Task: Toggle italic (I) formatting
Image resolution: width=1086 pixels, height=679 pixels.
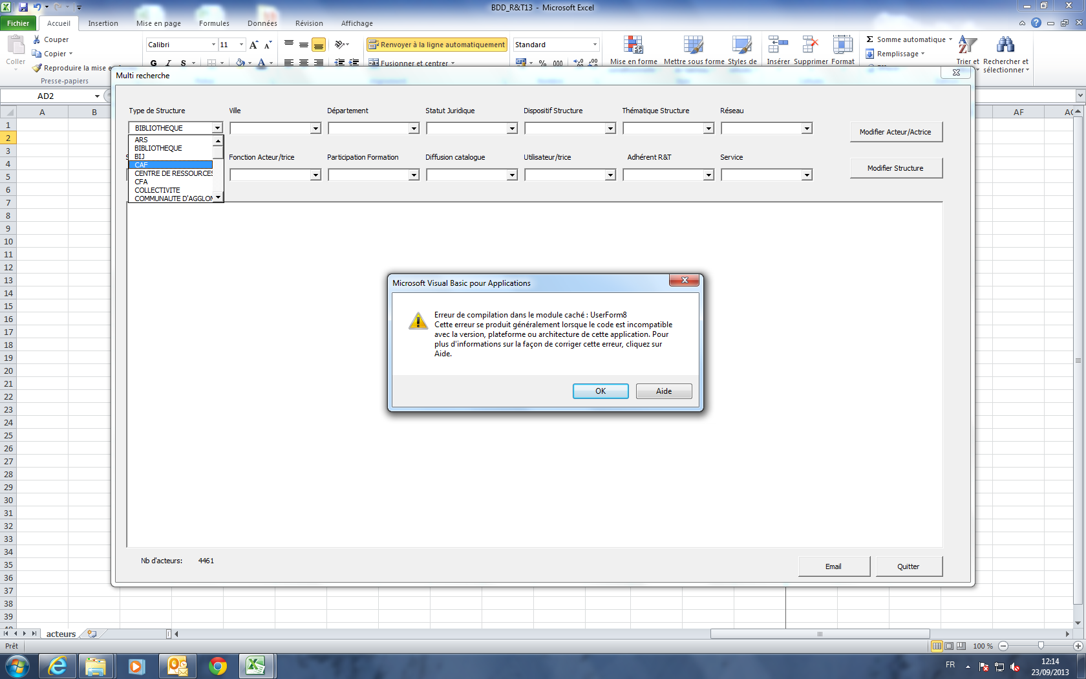Action: 168,63
